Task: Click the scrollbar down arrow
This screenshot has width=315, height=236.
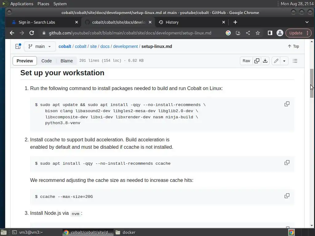Action: [x=312, y=226]
